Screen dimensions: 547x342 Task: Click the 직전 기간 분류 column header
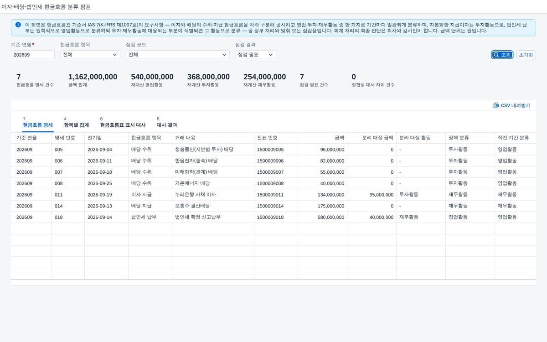516,138
